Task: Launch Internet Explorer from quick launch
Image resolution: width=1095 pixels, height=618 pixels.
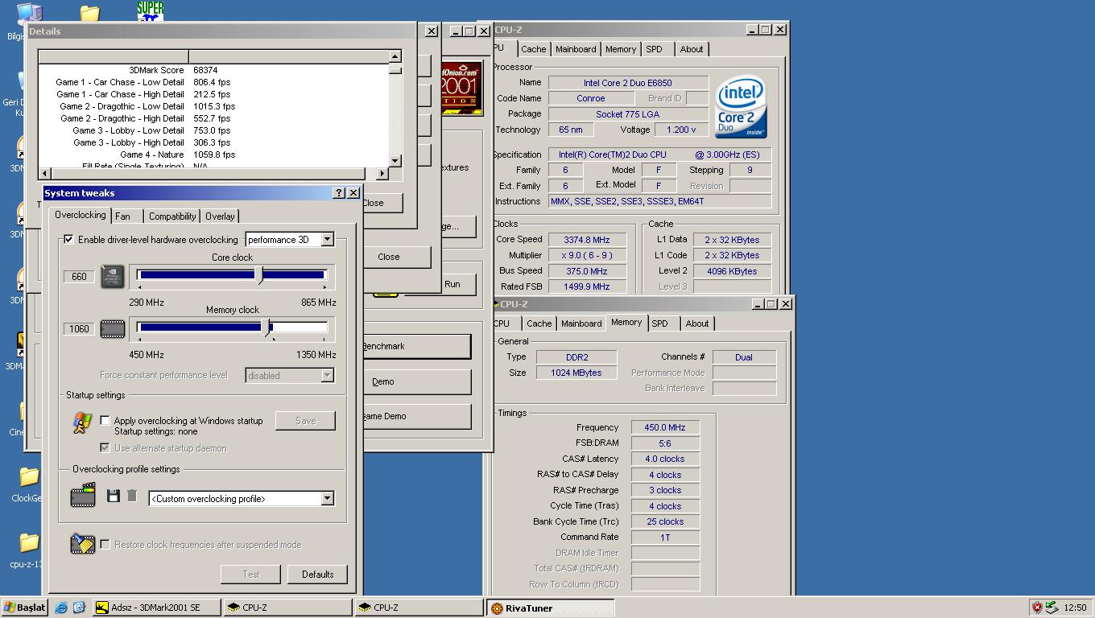Action: coord(61,608)
